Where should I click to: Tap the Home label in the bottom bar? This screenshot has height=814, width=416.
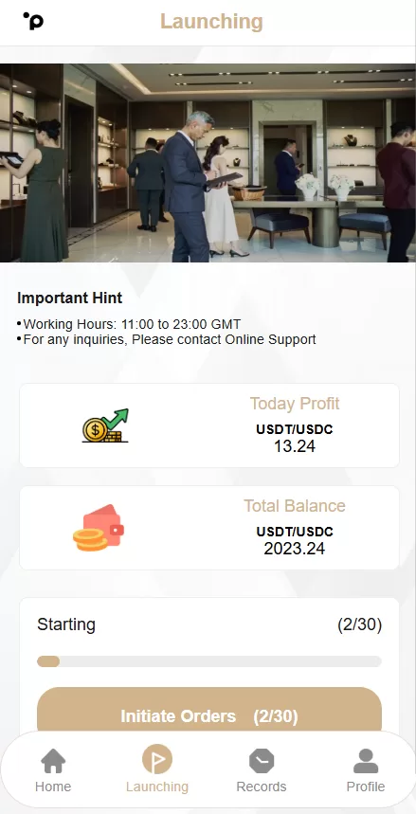[x=53, y=787]
